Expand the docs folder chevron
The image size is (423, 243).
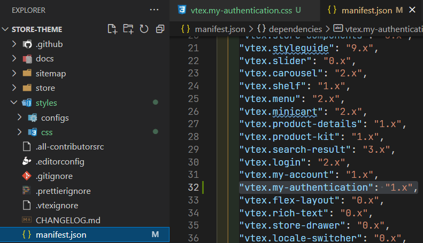(x=14, y=58)
